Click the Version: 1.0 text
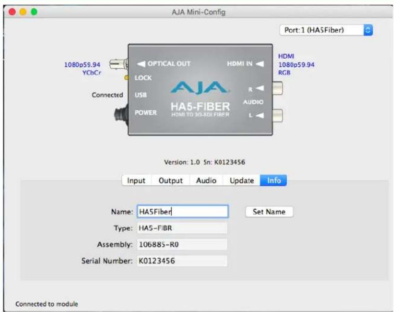Screen dimensions: 394x312 182,162
